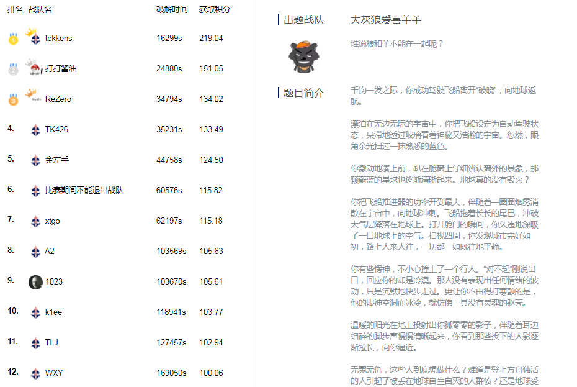Click the 获取积分 column header

click(215, 9)
